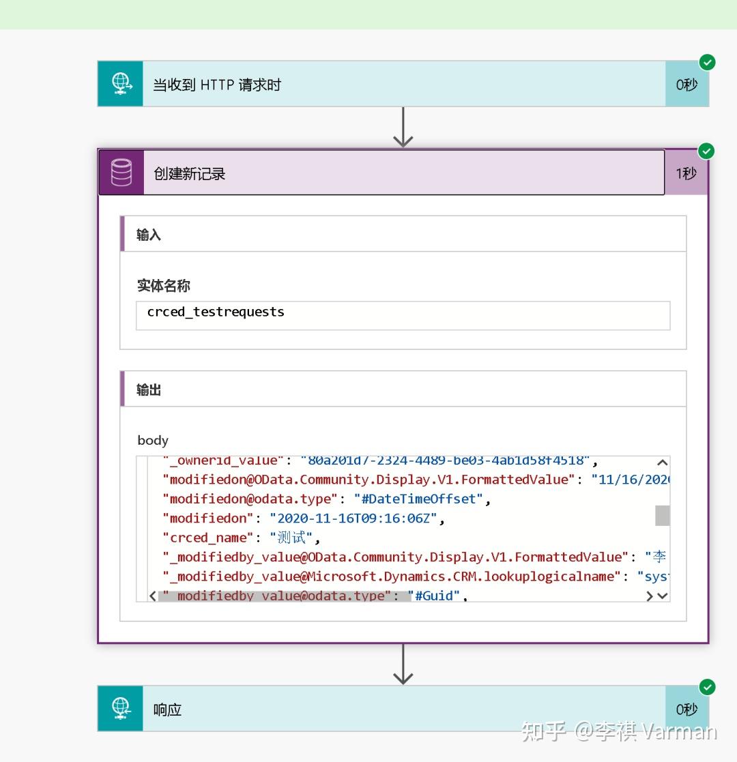The image size is (737, 762).
Task: Expand the 响应 step
Action: pyautogui.click(x=403, y=708)
